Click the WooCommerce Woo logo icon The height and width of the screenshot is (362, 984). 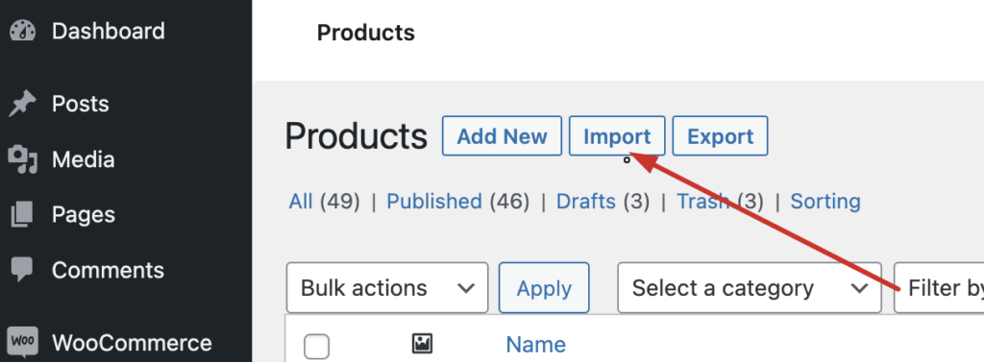tap(23, 343)
